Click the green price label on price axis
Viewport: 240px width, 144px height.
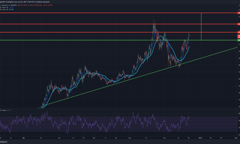tap(238, 40)
